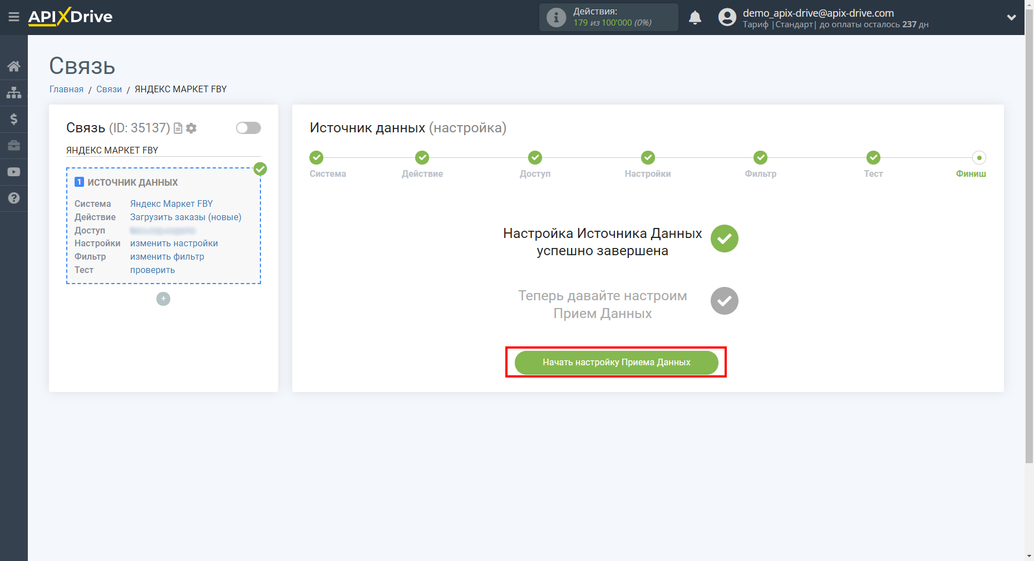Click the изменить настройки link
Screen dimensions: 1034x561
pyautogui.click(x=174, y=243)
